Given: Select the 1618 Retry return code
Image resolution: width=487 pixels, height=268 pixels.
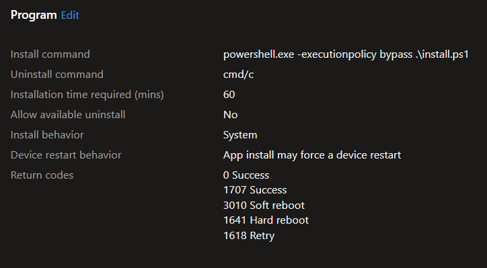Looking at the screenshot, I should pos(249,236).
